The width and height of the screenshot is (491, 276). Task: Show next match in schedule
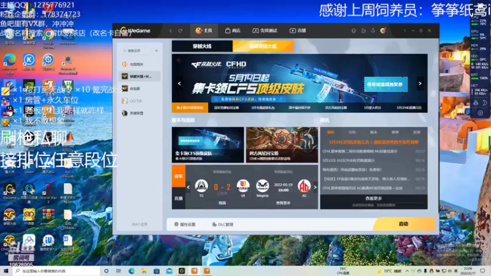[315, 187]
